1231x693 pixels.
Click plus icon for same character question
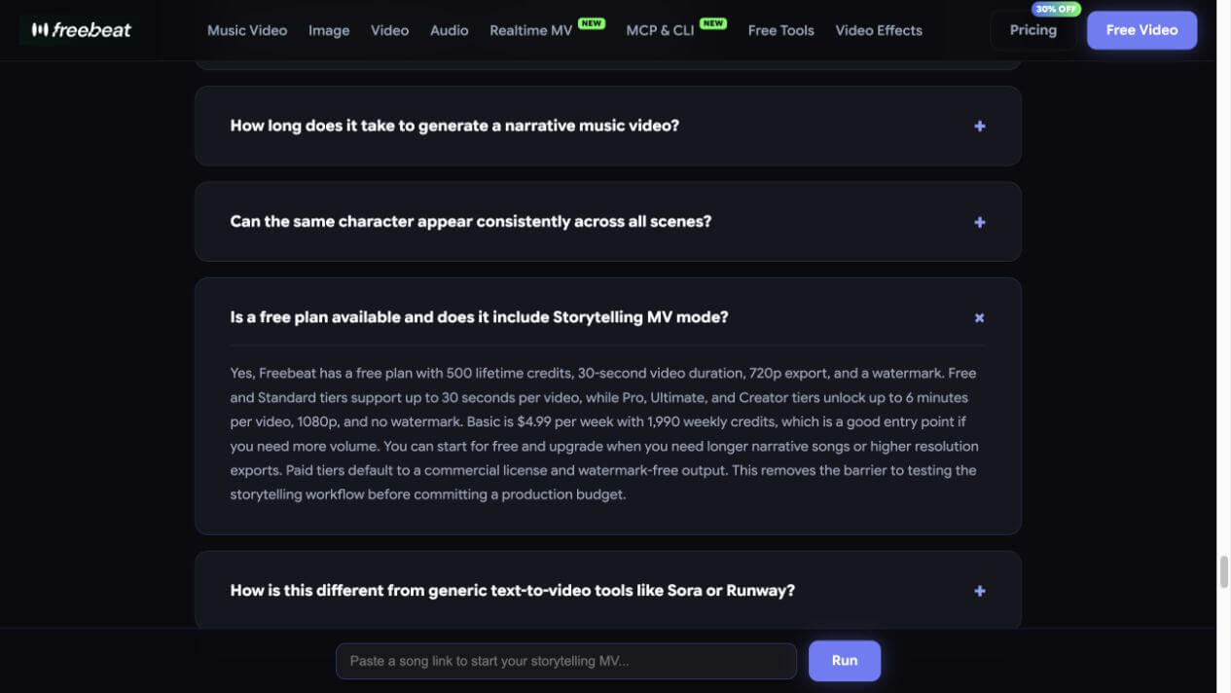tap(980, 222)
